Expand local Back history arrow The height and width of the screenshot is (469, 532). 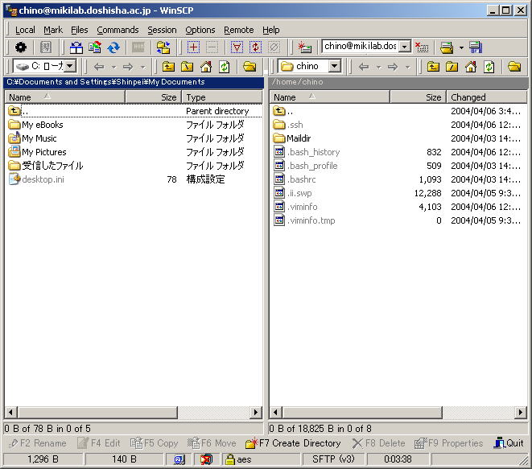114,67
